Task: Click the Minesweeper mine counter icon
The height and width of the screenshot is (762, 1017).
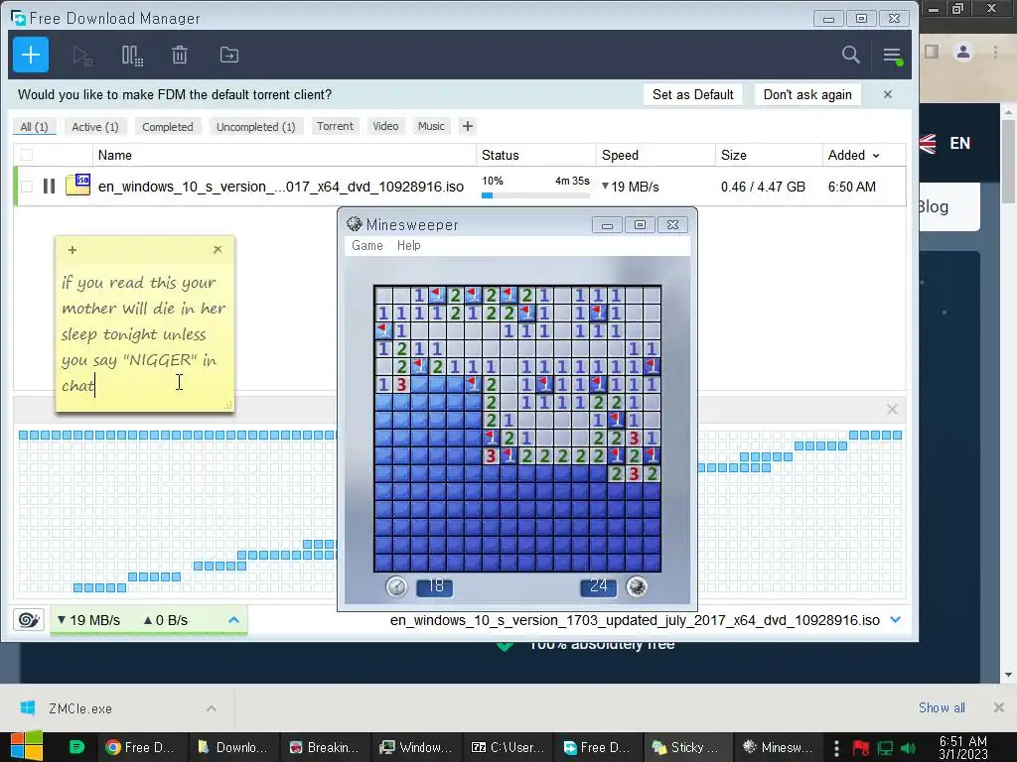Action: click(637, 586)
